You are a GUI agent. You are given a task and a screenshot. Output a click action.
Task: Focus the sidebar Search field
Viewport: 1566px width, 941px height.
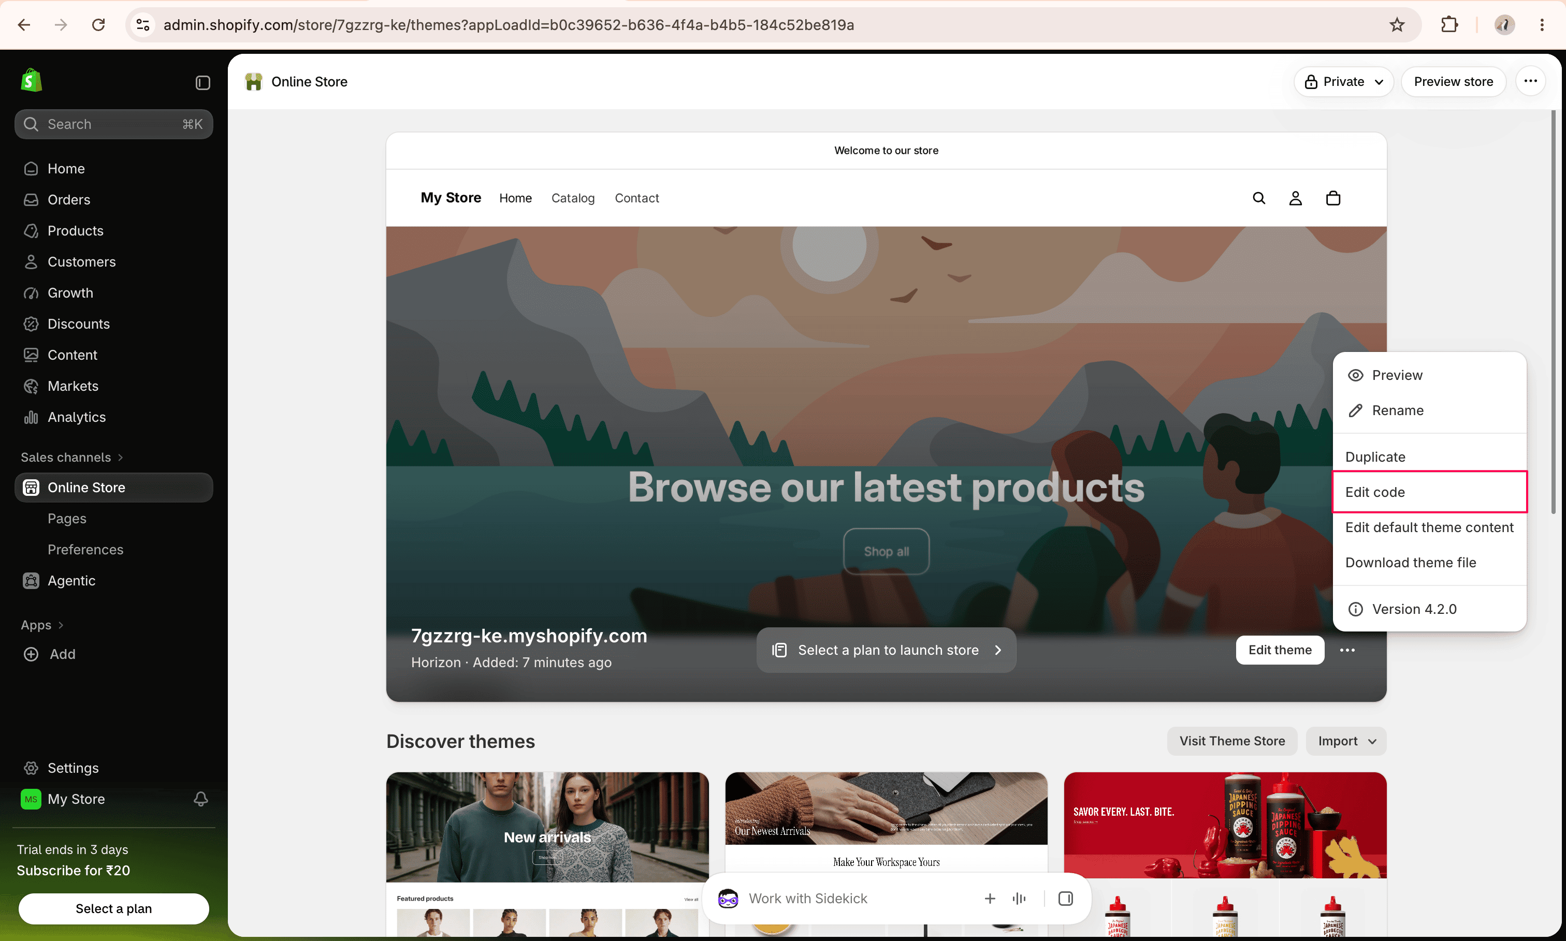[x=113, y=124]
